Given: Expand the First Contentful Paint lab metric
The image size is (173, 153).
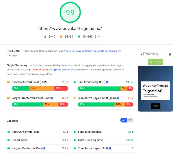Looking at the screenshot, I should pos(25,132).
